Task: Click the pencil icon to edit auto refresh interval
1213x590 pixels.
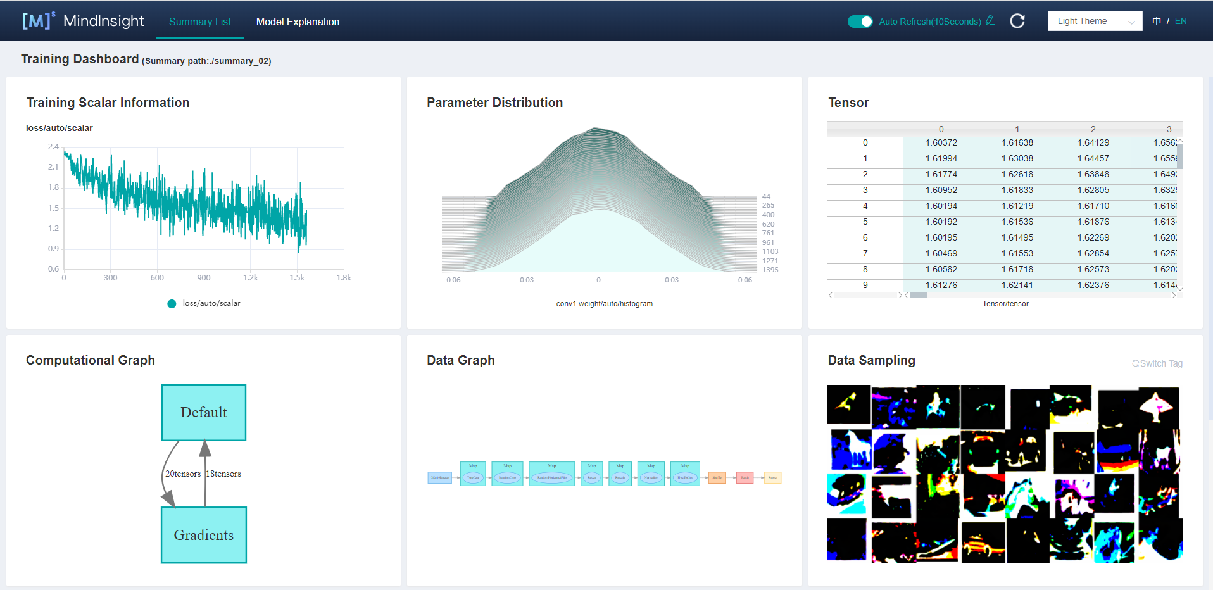Action: tap(990, 21)
